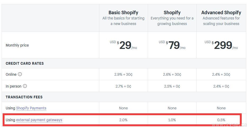Click the info icon next to Online

tap(20, 74)
